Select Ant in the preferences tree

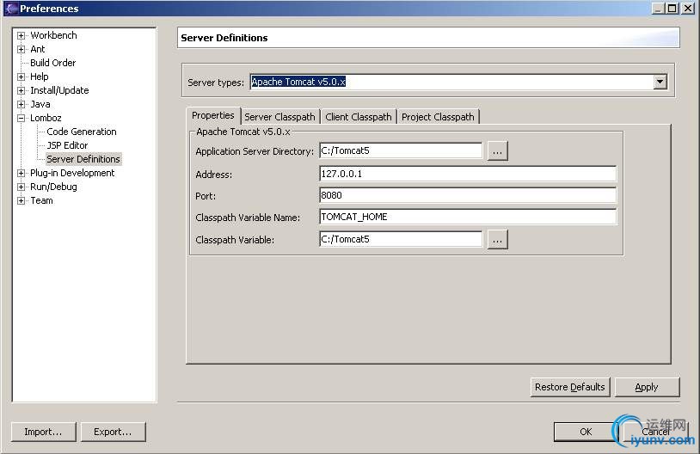[x=38, y=49]
